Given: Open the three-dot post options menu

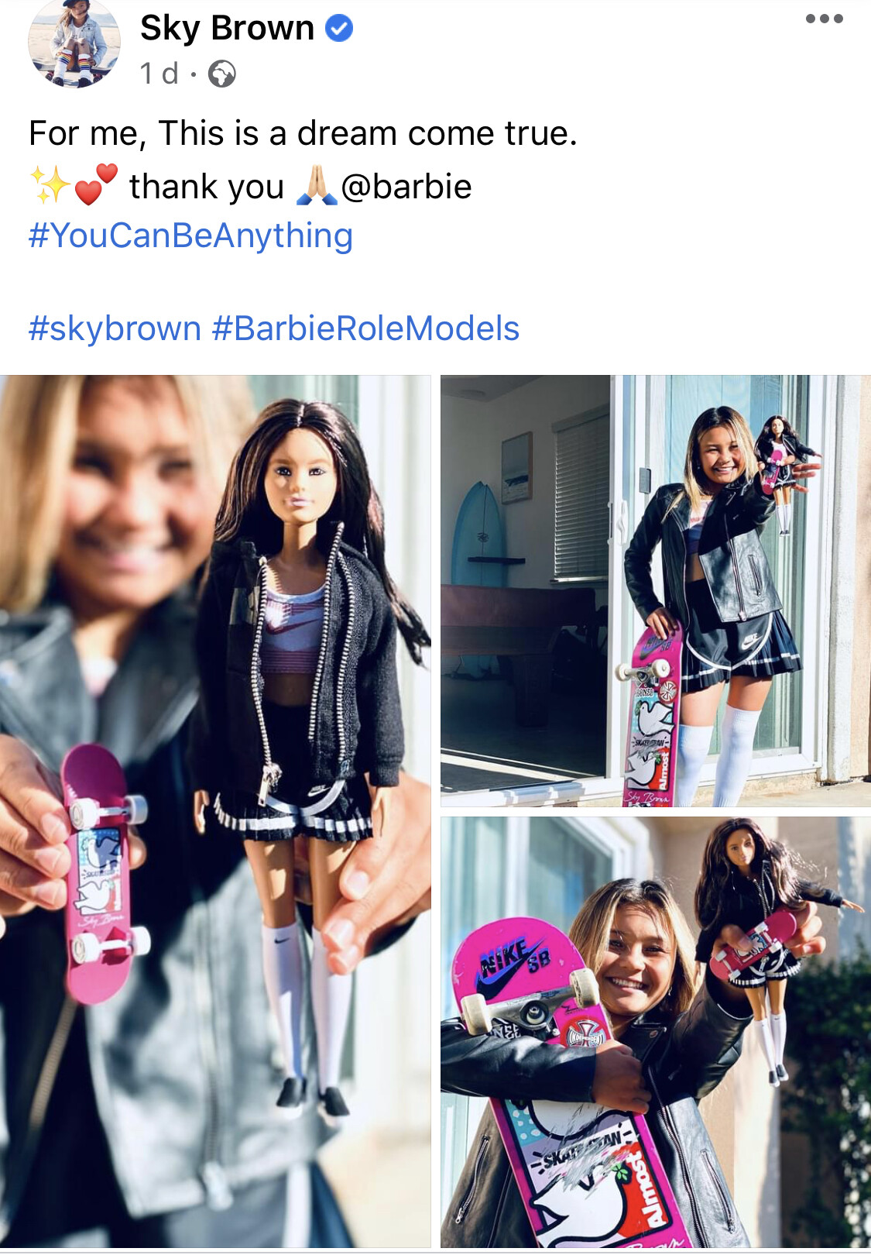Looking at the screenshot, I should click(x=824, y=19).
